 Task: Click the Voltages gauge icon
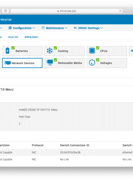(x=92, y=63)
